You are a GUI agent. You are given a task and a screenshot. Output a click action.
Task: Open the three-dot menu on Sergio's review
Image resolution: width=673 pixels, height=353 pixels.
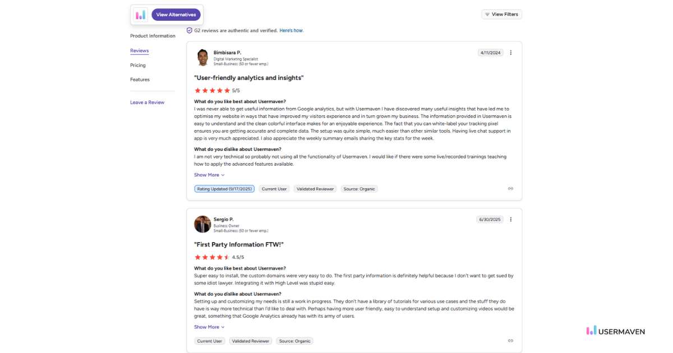point(510,220)
